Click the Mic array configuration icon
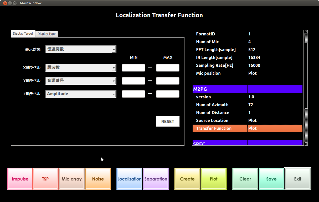 [72, 179]
